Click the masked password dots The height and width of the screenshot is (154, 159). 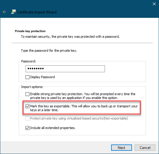pos(36,69)
